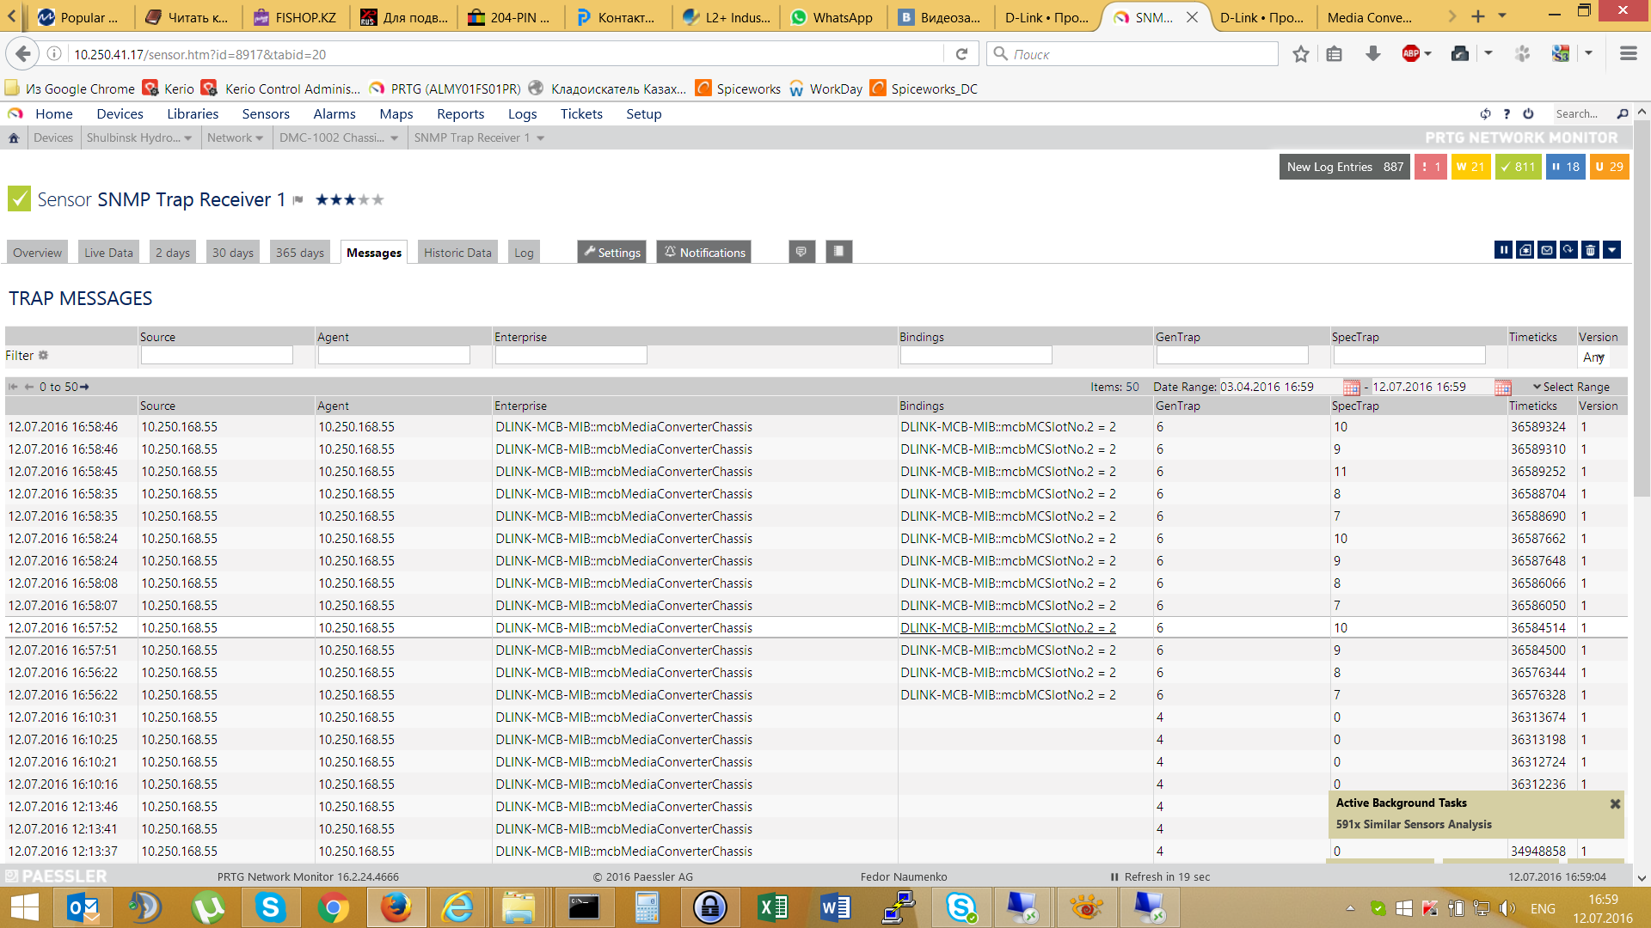Click the envelope email icon

[x=1547, y=250]
